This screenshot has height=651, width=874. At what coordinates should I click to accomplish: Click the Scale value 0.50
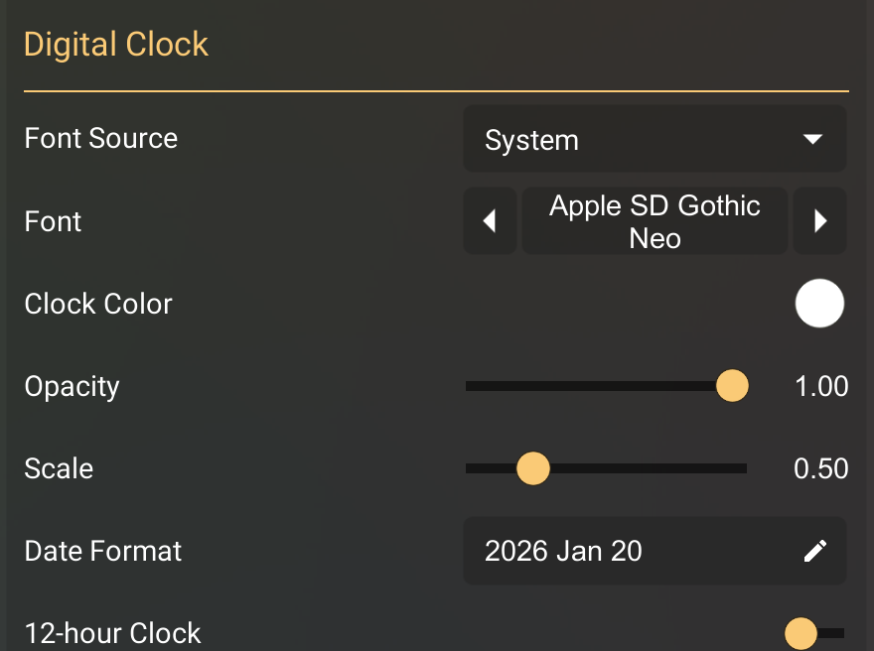(821, 468)
